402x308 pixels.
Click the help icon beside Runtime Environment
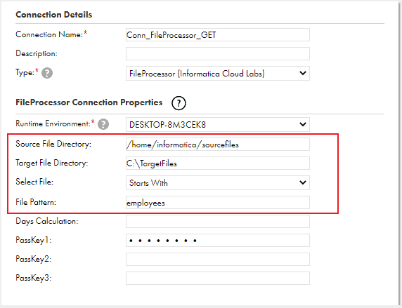click(103, 124)
